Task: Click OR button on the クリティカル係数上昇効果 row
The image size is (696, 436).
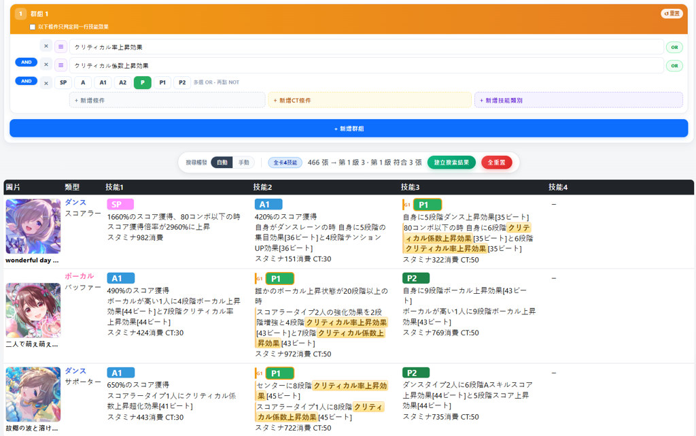Action: click(x=674, y=66)
